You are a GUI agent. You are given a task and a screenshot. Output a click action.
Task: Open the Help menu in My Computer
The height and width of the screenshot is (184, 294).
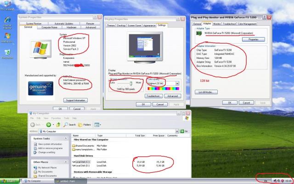tap(74, 118)
